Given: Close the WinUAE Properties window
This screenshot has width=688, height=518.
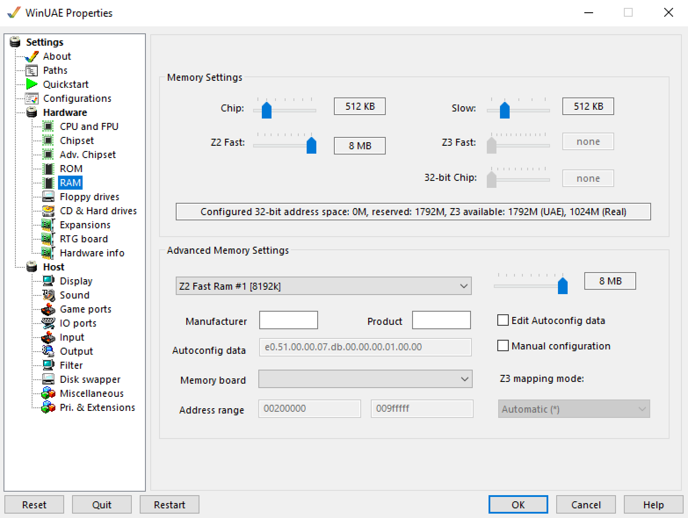Looking at the screenshot, I should click(668, 13).
